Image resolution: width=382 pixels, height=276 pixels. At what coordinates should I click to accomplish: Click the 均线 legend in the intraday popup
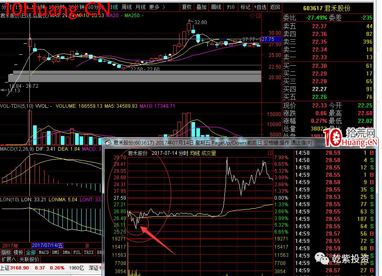click(x=195, y=153)
